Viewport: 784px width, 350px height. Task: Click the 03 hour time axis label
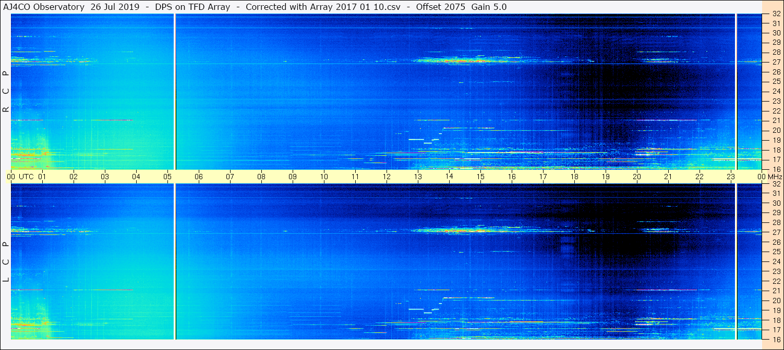(105, 177)
